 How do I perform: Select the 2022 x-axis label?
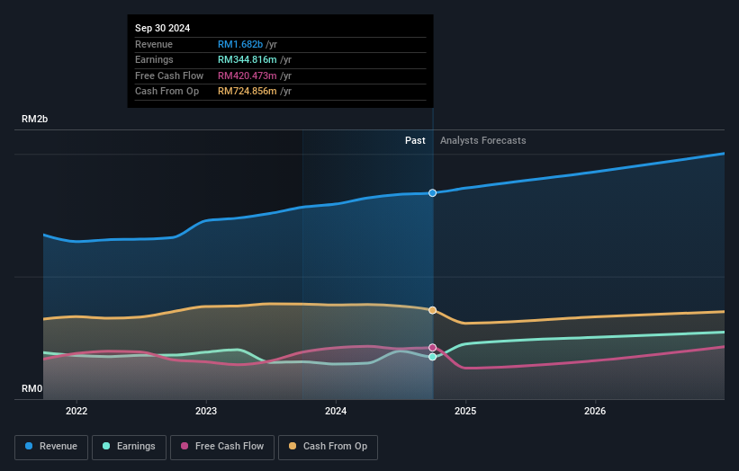(x=77, y=411)
